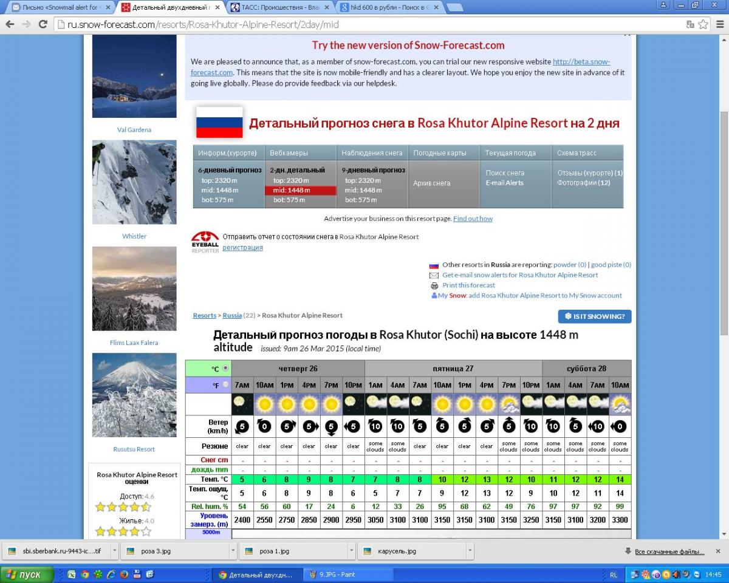
Task: Open dropdown arrow for карусель.jpg download
Action: click(x=470, y=551)
